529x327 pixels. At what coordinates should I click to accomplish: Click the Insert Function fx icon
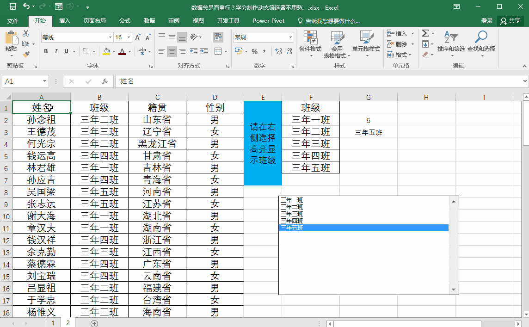(105, 81)
